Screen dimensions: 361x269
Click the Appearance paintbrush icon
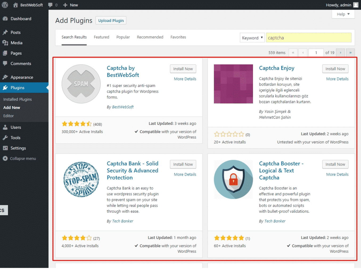[x=5, y=77]
